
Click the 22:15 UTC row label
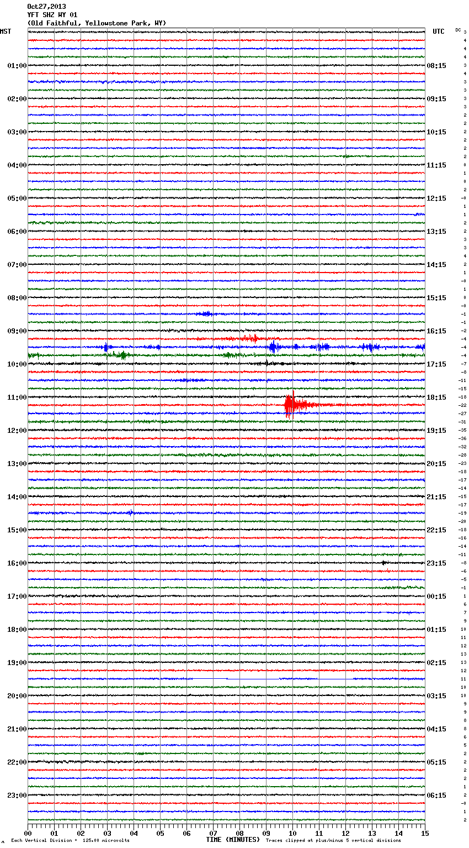point(436,530)
